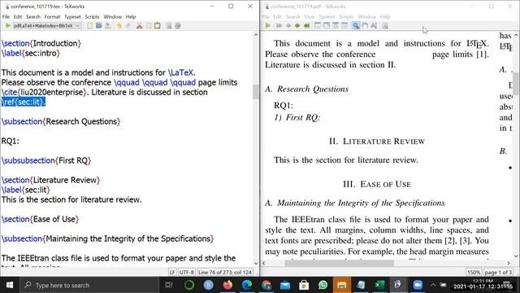Create a new document in editor toolbar

coord(89,25)
